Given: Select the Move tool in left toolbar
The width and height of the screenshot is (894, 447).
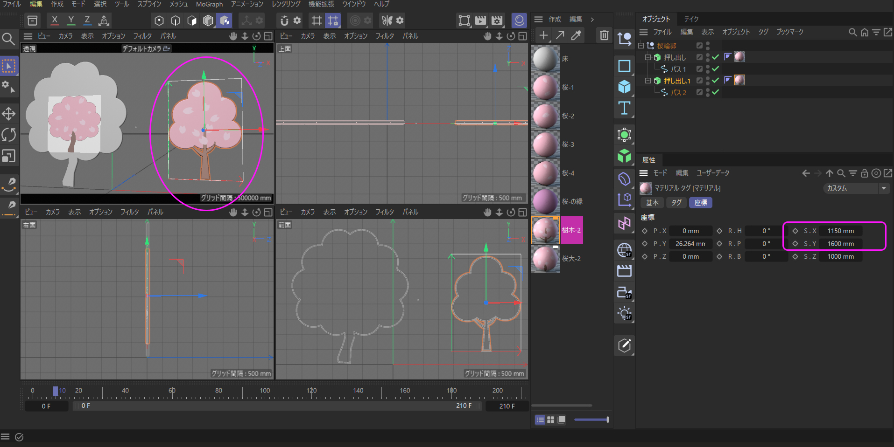Looking at the screenshot, I should tap(8, 114).
